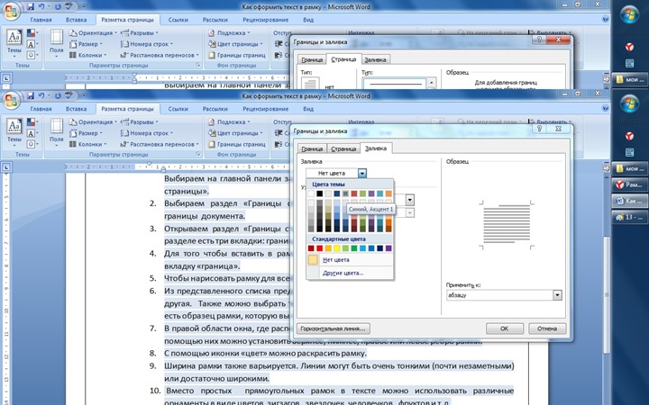Click the Windows Start orb beside the lower window

point(629,103)
